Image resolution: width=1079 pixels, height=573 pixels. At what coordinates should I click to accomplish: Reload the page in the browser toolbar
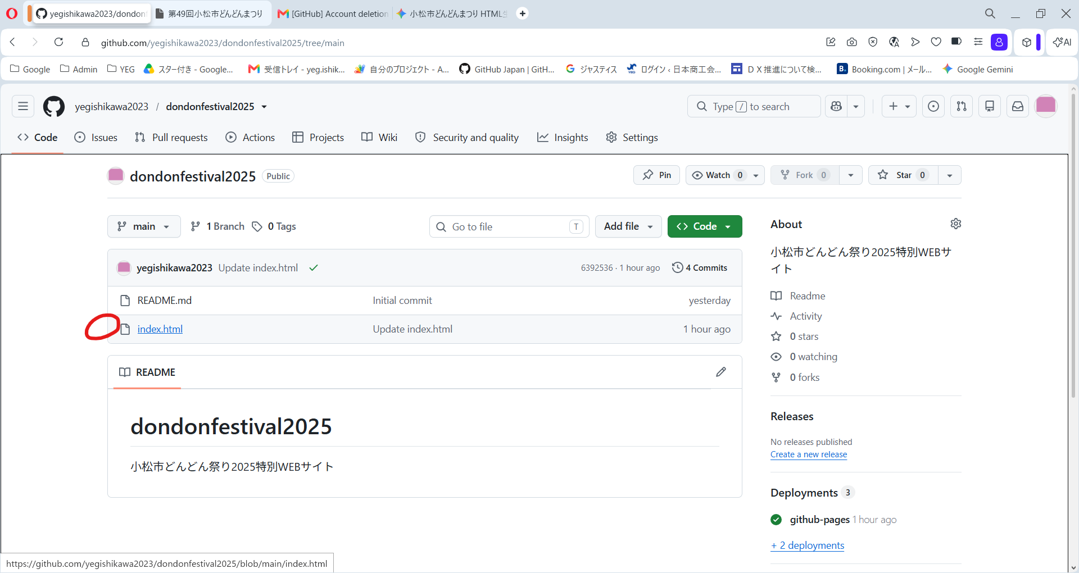(58, 42)
